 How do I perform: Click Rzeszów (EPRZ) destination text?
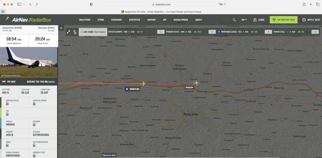46,28
